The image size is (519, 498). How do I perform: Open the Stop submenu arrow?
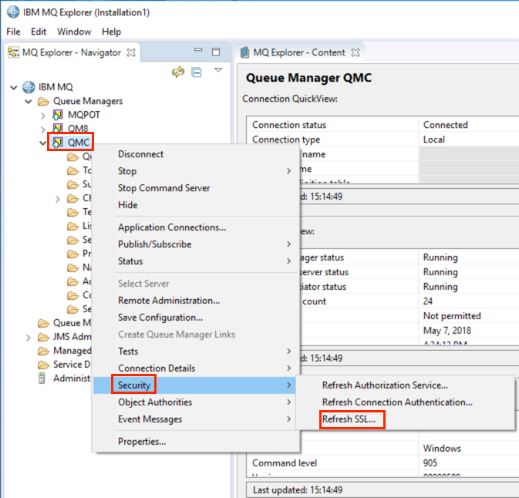coord(289,170)
